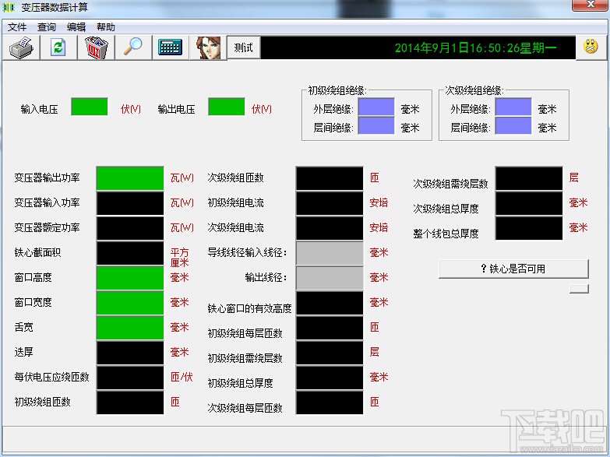Open the 查询 menu
The image size is (610, 457).
pos(47,26)
